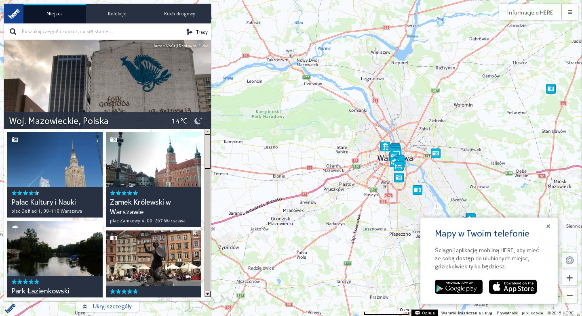Viewport: 582px width, 316px height.
Task: Zoom in with the plus button
Action: [569, 278]
